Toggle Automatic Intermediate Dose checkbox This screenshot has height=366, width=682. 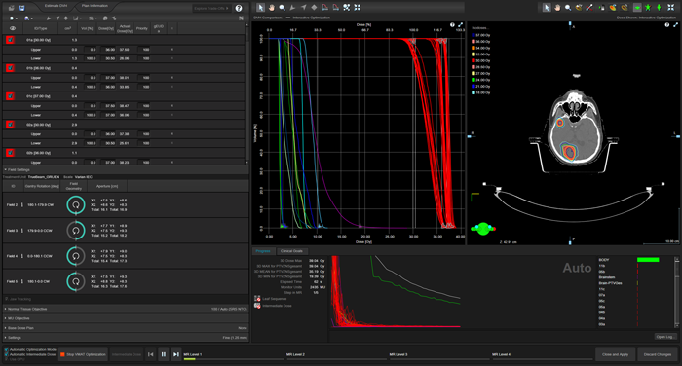(6, 354)
